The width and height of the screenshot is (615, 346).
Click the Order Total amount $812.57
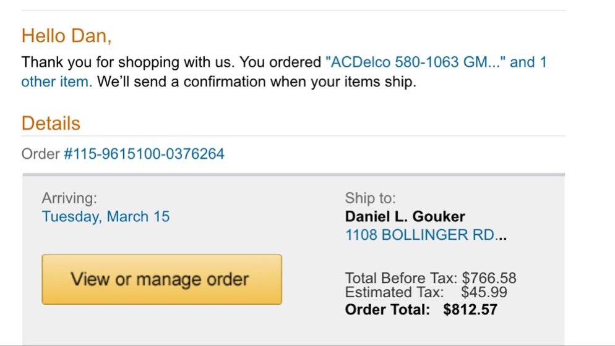[470, 310]
